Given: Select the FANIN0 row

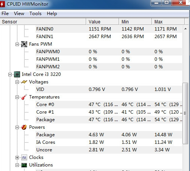Looking at the screenshot, I should pyautogui.click(x=109, y=29).
